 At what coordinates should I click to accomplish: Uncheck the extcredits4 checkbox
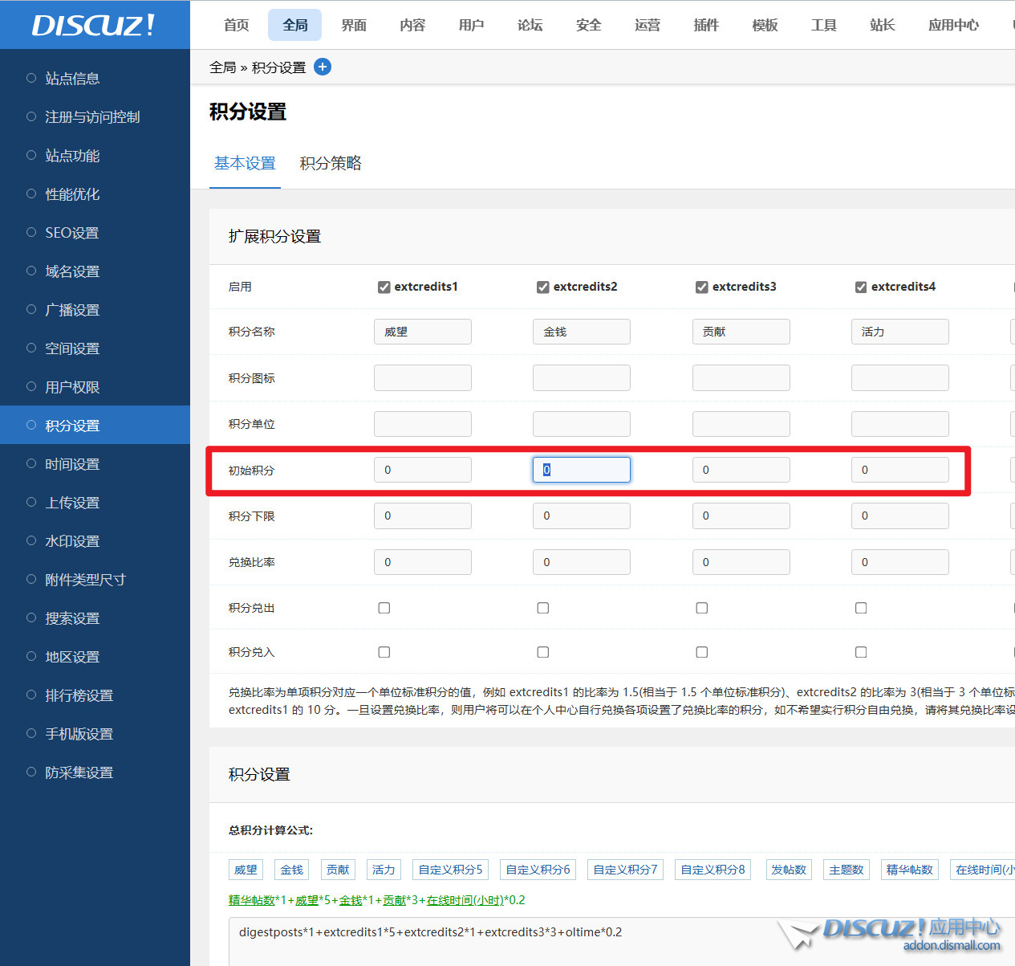tap(860, 287)
